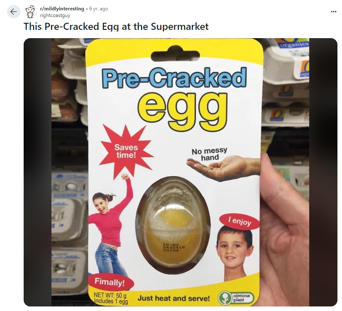Open the subreddit's Snoo avatar icon
The width and height of the screenshot is (342, 311).
point(30,11)
